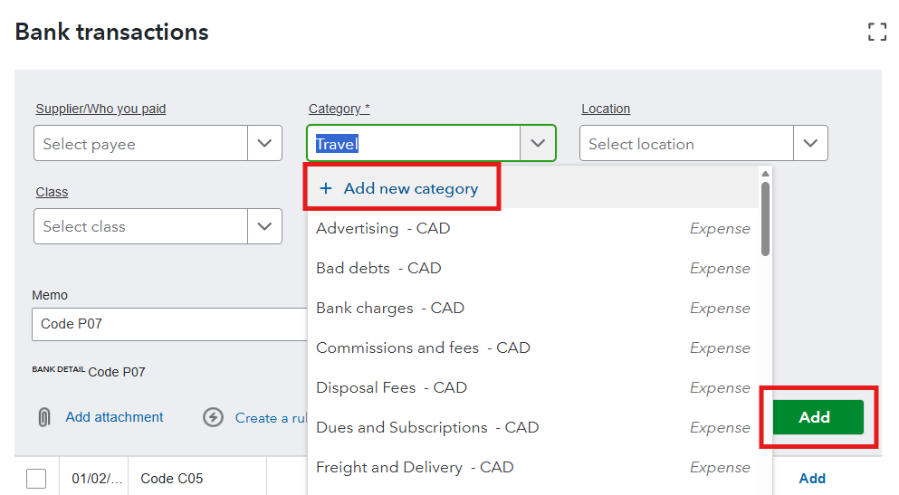Viewport: 899px width, 495px height.
Task: Click the lightning bolt rule icon
Action: point(213,417)
